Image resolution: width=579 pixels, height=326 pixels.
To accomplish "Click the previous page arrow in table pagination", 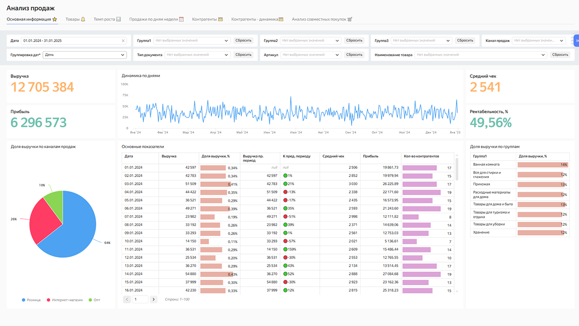I will [x=127, y=299].
